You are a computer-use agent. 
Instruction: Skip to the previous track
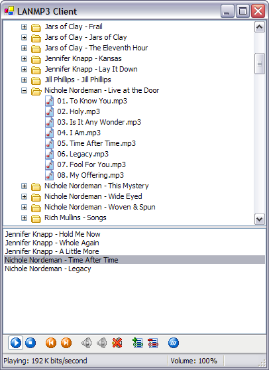pos(51,343)
